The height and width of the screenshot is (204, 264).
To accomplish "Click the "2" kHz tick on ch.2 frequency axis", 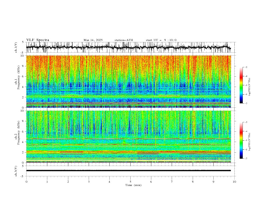I will pos(23,152).
